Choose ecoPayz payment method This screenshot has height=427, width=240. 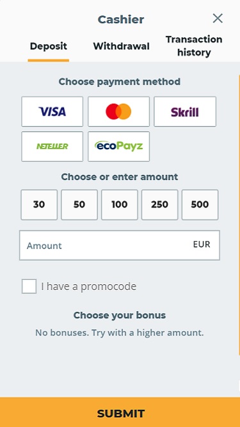[x=118, y=147]
